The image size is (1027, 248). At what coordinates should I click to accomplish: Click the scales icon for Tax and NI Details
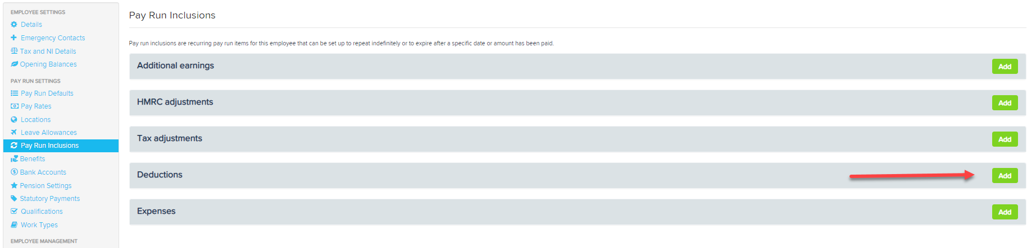14,51
